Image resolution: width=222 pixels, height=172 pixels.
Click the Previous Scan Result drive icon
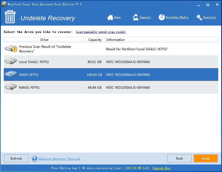[x=11, y=49]
